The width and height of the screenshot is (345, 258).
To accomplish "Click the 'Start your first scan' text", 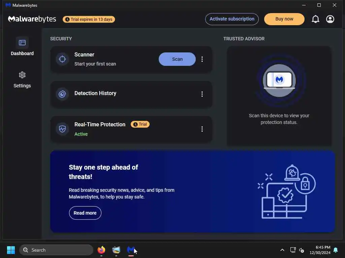I will tap(95, 64).
